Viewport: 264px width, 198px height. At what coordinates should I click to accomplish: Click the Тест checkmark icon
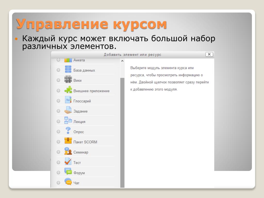68,161
